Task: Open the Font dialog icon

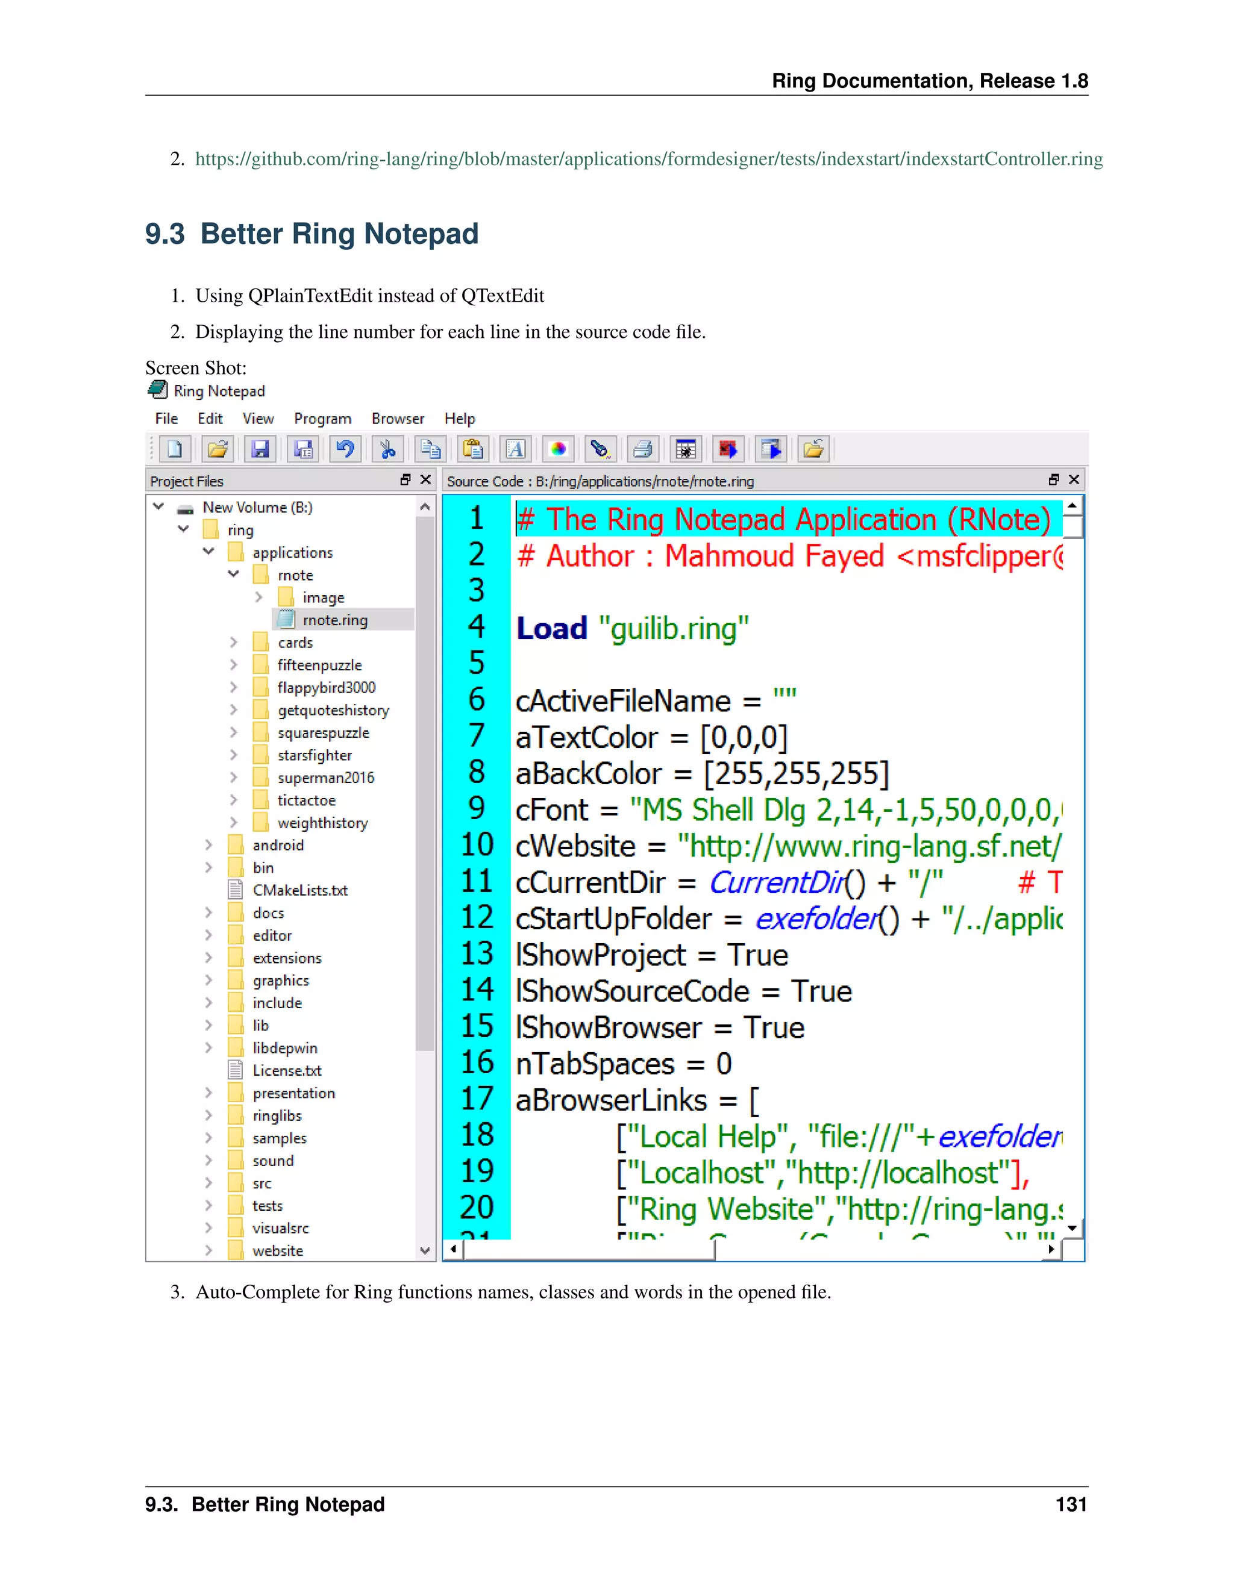Action: 515,449
